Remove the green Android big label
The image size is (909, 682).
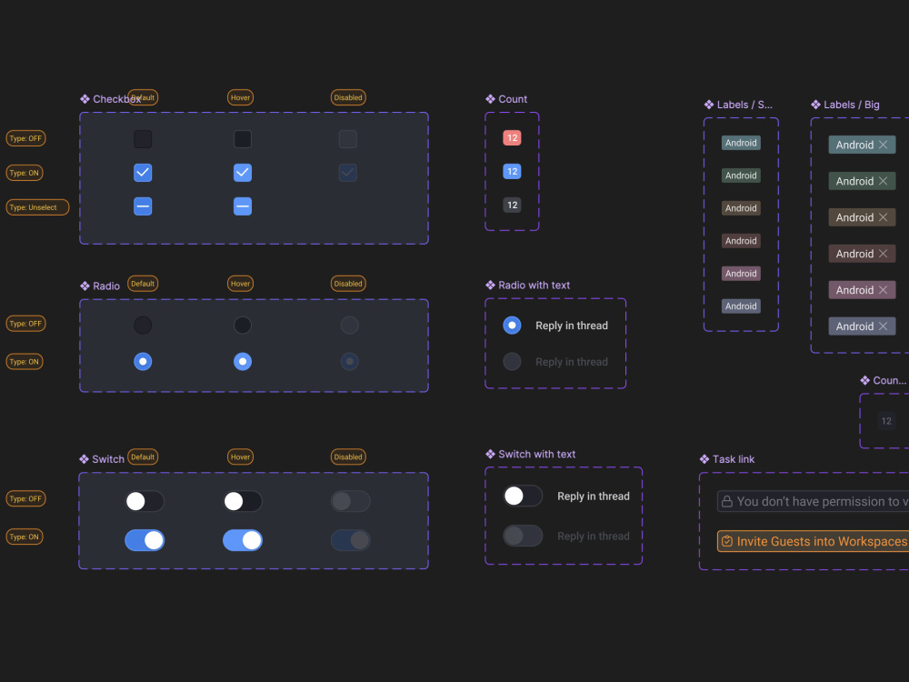point(883,181)
